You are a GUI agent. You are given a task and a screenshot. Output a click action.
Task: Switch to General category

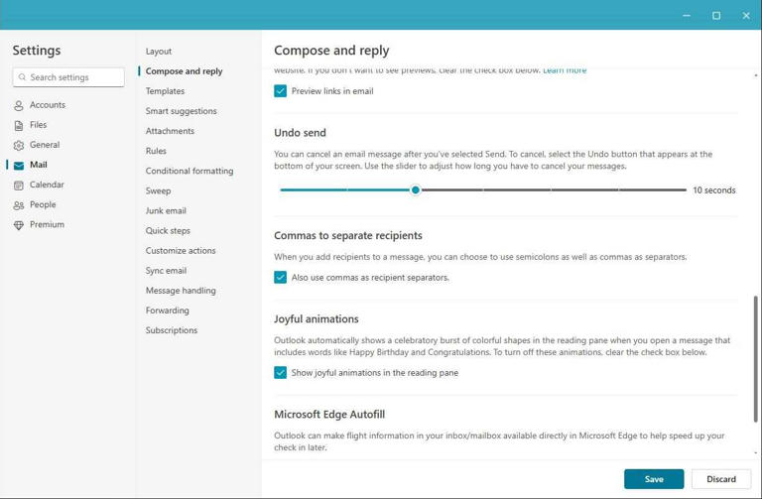point(45,144)
